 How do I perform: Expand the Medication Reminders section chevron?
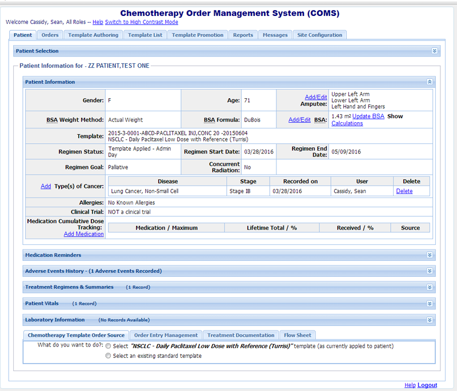tap(430, 255)
